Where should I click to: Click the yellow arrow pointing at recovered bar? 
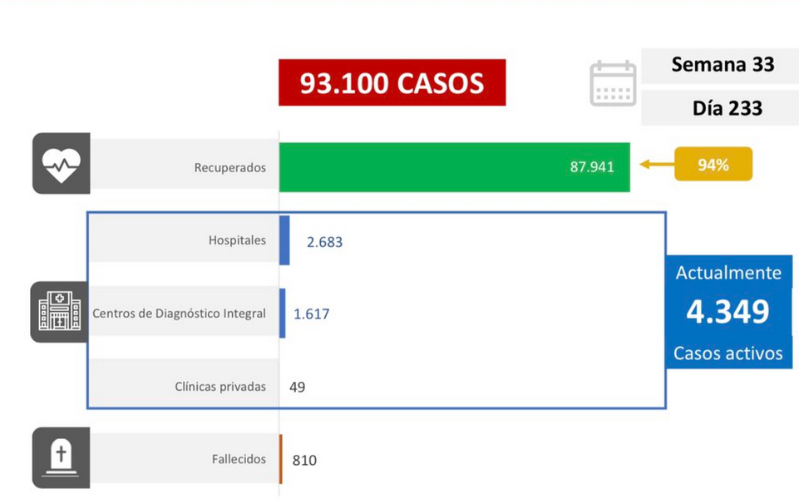coord(657,164)
